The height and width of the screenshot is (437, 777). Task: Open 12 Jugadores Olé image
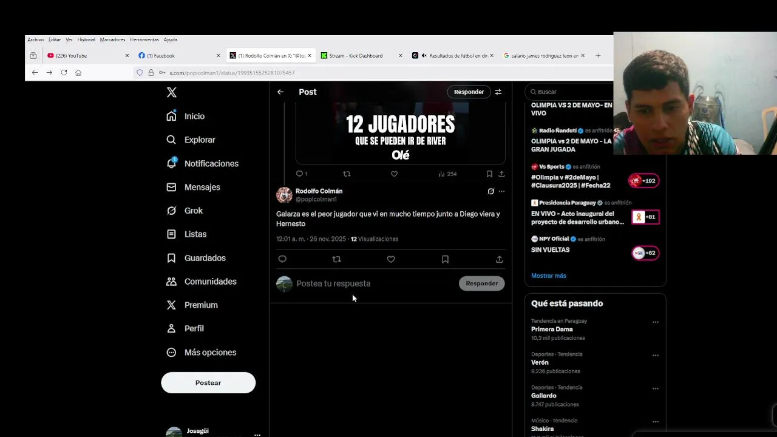[401, 134]
